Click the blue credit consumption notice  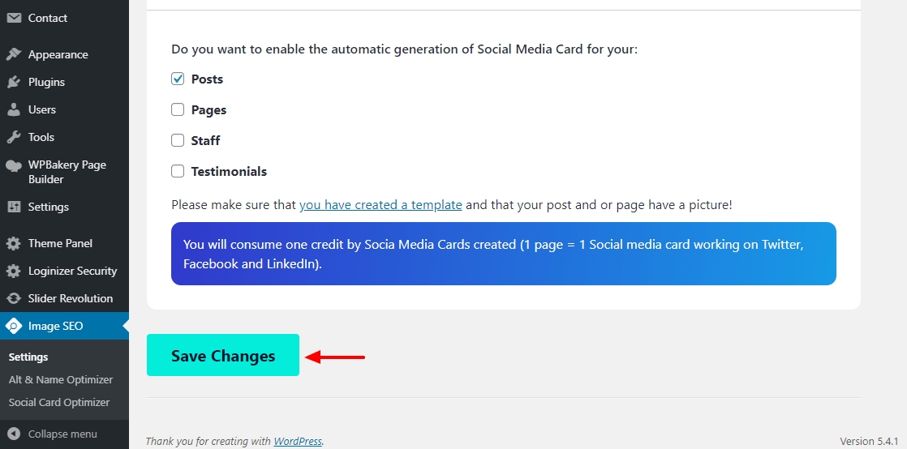click(x=503, y=254)
